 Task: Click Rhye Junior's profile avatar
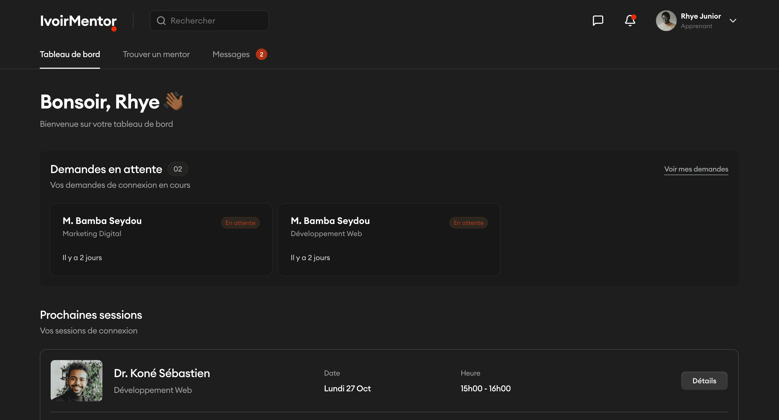point(666,21)
